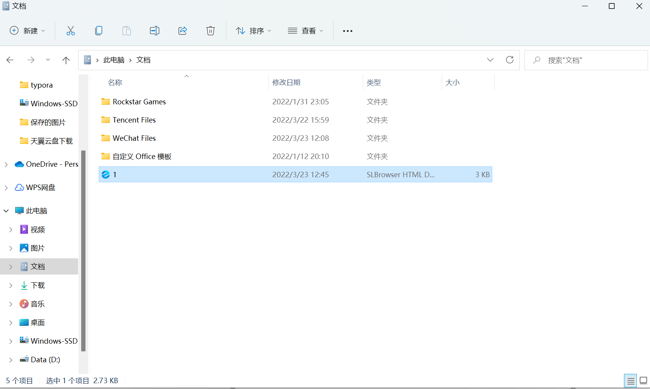Click the WeChat Files folder icon
Screen dimensions: 650x389
coord(106,138)
